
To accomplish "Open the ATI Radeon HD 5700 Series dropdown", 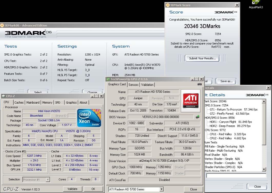I will (161, 189).
